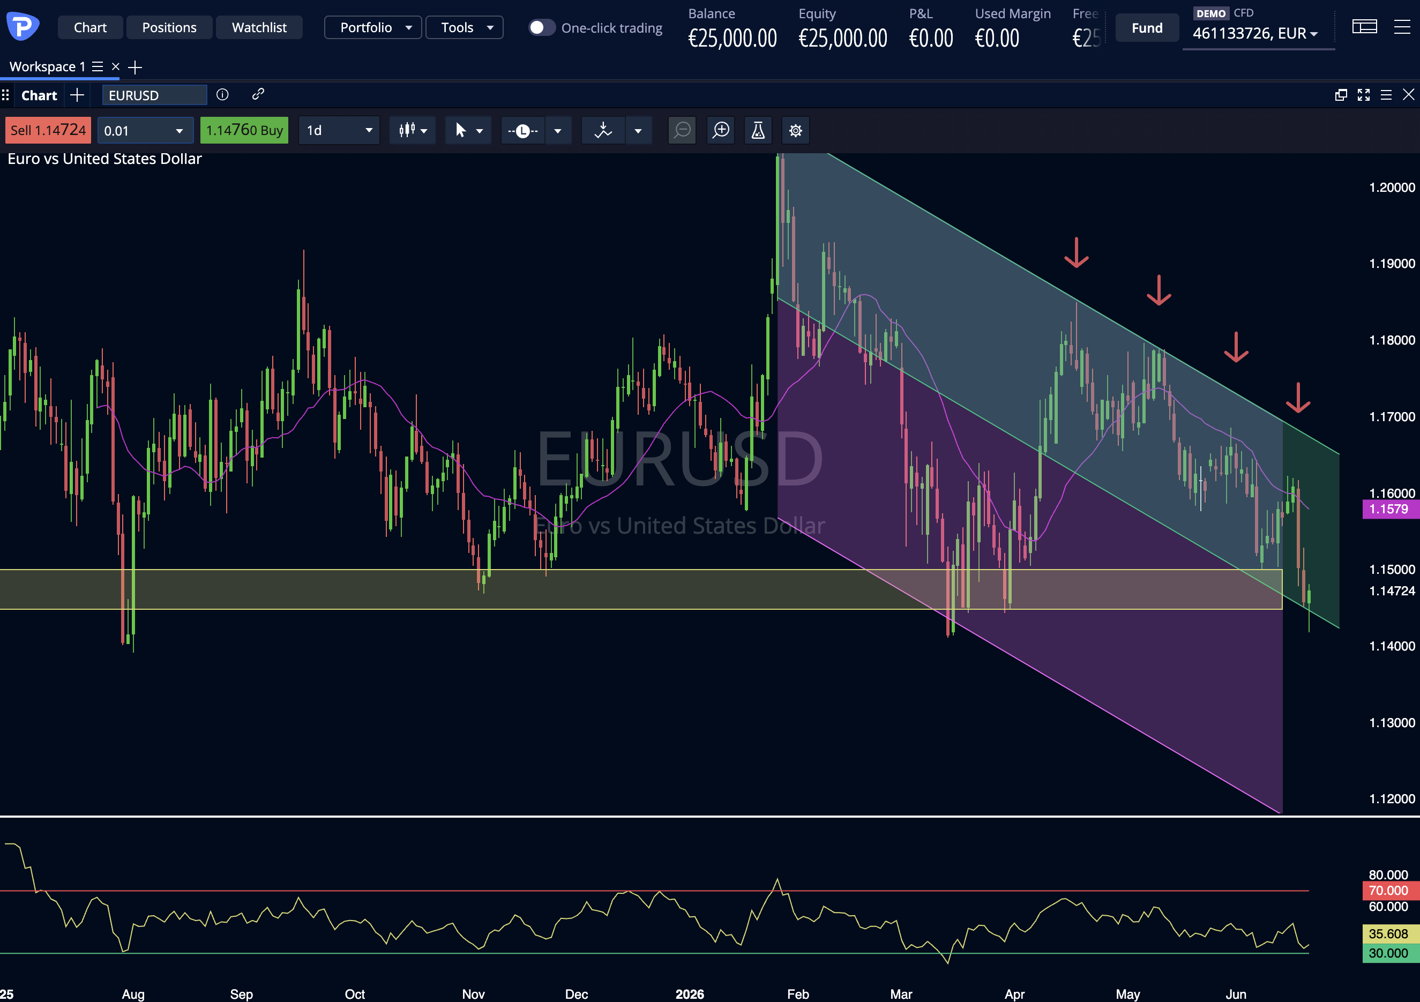Open the chart panel menu icon
The image size is (1420, 1002).
pos(1386,95)
